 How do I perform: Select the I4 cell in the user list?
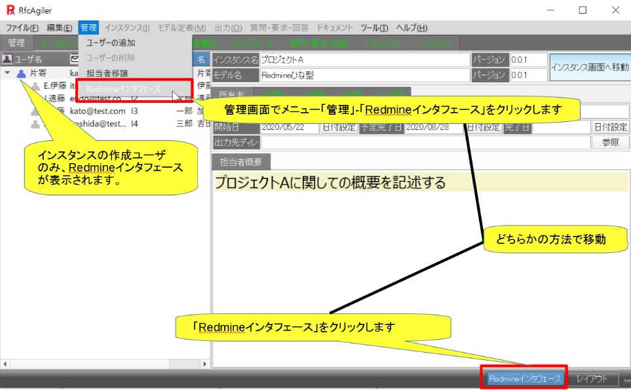pos(134,124)
